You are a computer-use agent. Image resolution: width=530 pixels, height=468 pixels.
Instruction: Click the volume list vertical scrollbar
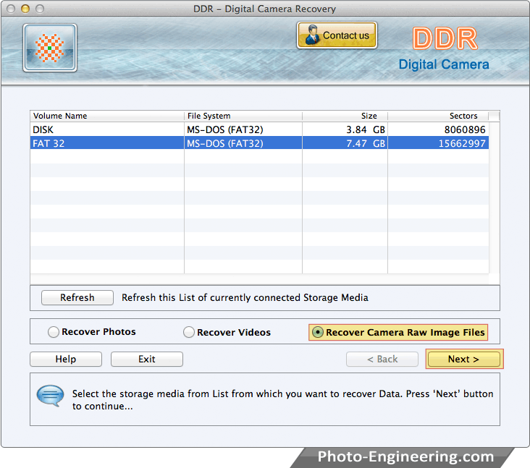click(495, 197)
